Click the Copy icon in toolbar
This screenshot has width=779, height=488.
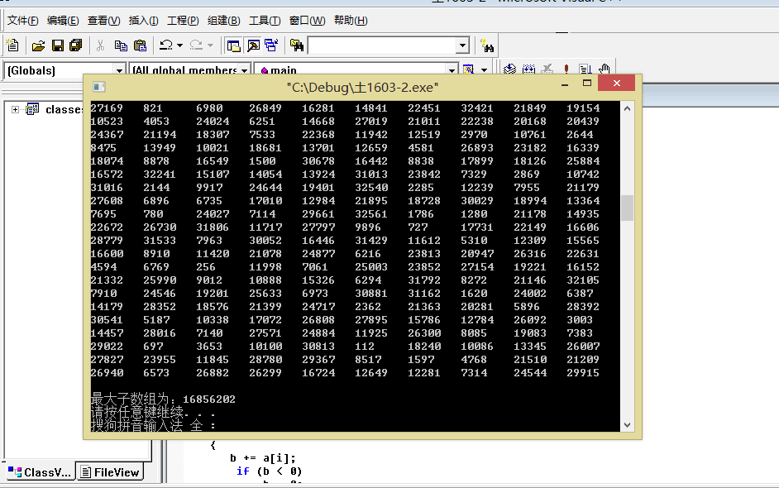pos(121,45)
